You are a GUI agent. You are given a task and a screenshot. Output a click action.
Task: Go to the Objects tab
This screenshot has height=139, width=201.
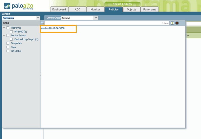pyautogui.click(x=131, y=9)
